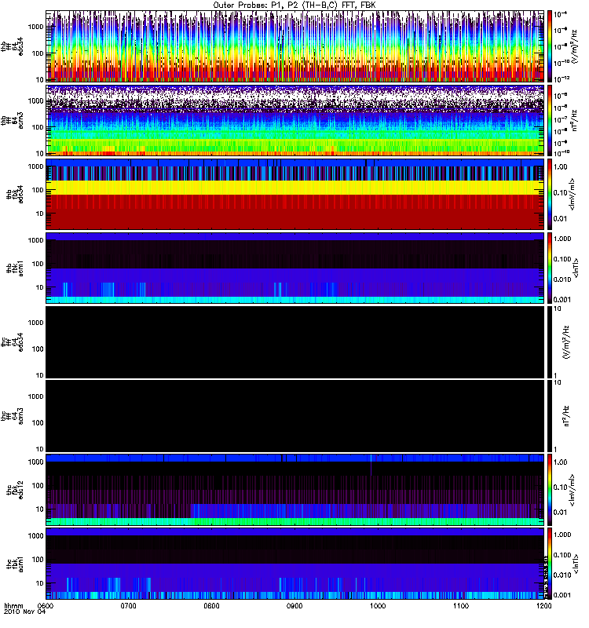Image resolution: width=589 pixels, height=628 pixels.
Task: Click the '<|mV/m|>' unit label of thc fbk edc12
Action: (x=573, y=489)
